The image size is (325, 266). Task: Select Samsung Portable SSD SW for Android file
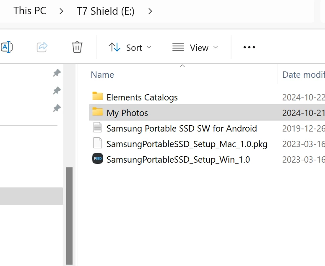182,128
